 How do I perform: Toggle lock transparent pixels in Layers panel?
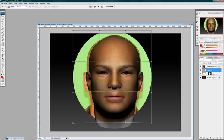pyautogui.click(x=204, y=63)
